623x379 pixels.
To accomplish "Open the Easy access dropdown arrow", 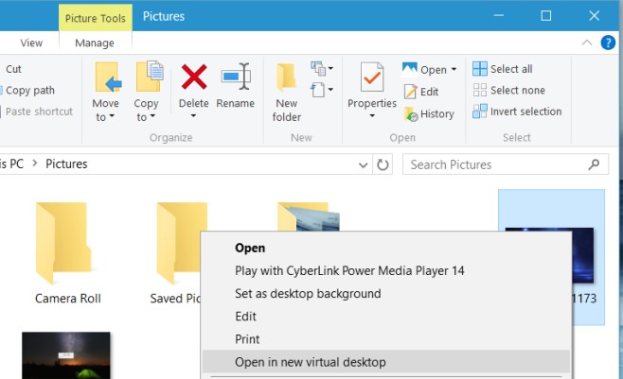I will [x=330, y=90].
